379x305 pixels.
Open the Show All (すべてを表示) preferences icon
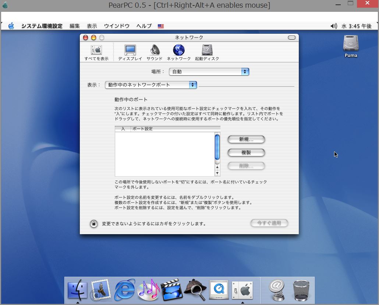point(96,52)
